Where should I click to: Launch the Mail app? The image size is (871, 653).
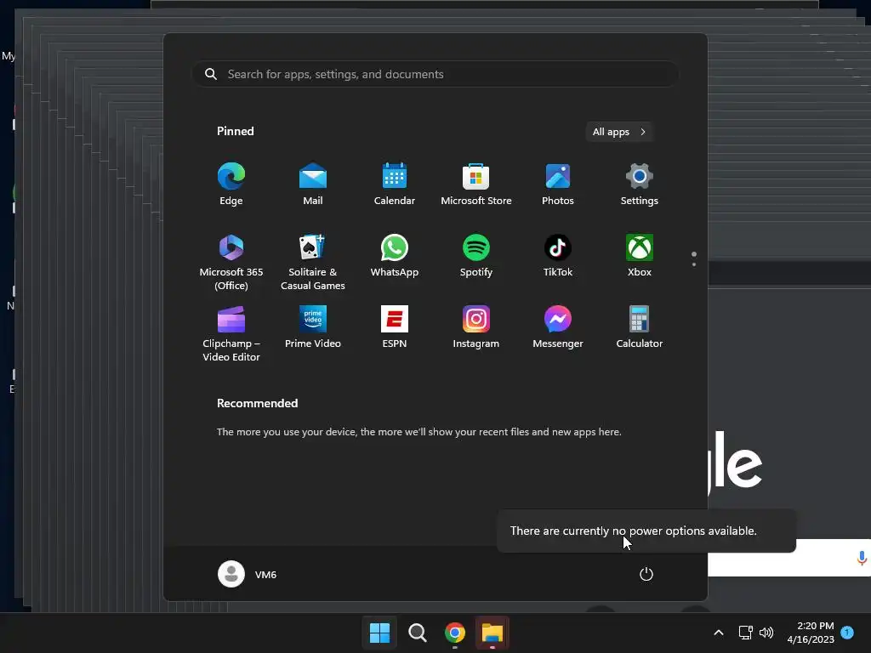(313, 184)
